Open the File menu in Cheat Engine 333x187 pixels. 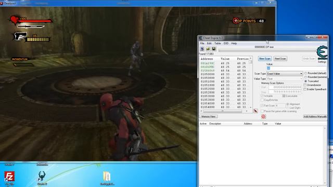(202, 43)
